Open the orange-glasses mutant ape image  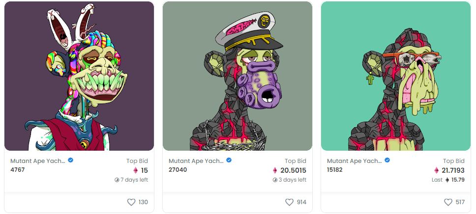tap(396, 76)
